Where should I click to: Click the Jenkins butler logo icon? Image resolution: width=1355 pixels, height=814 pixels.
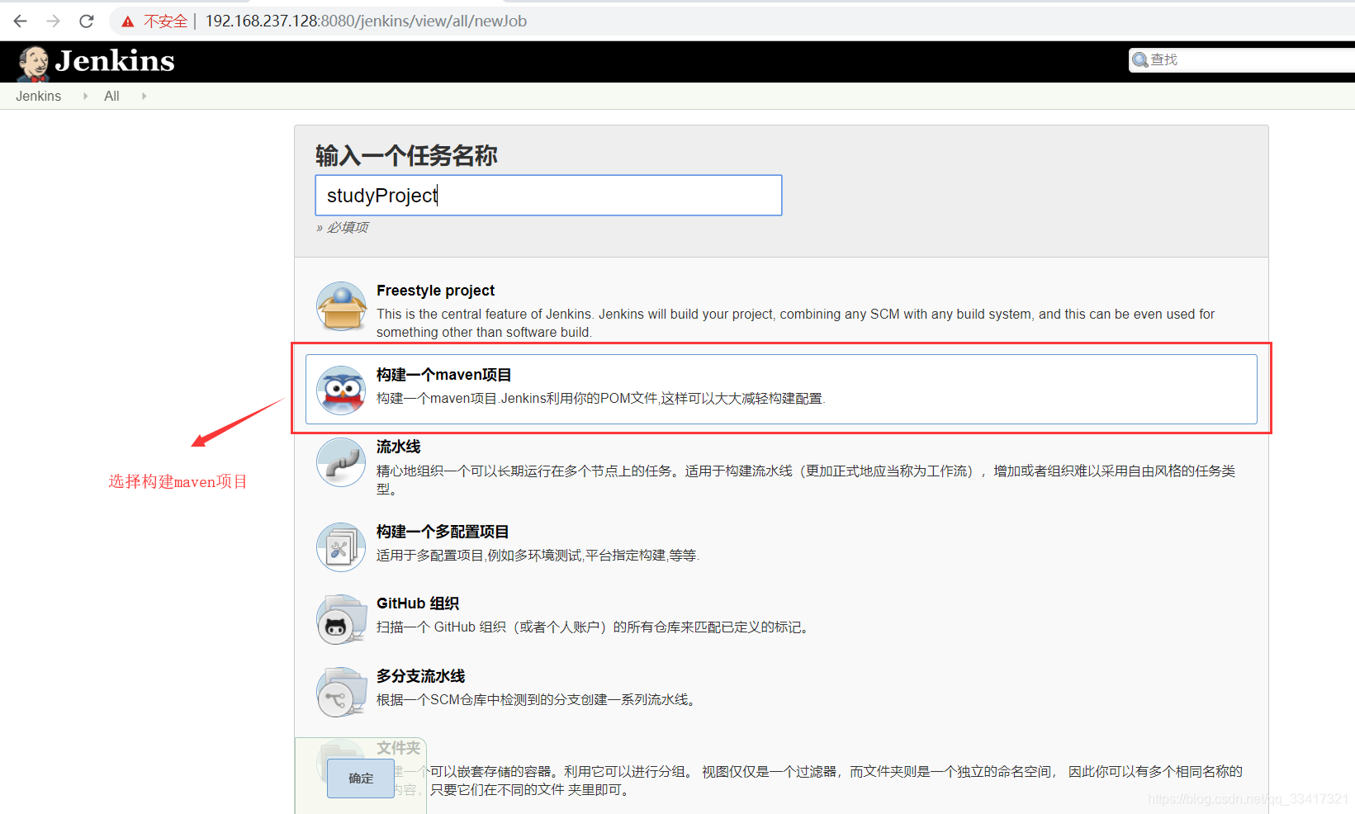(x=34, y=63)
